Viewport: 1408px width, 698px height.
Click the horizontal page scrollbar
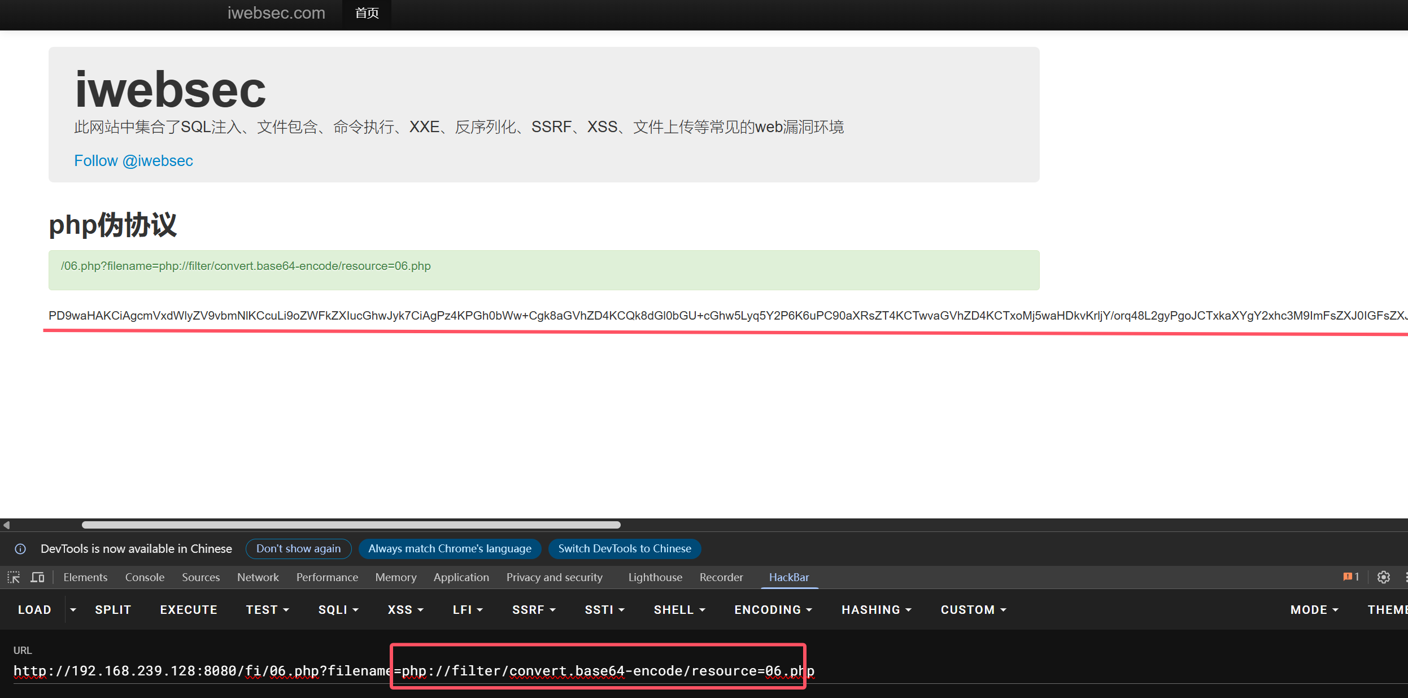pos(350,525)
